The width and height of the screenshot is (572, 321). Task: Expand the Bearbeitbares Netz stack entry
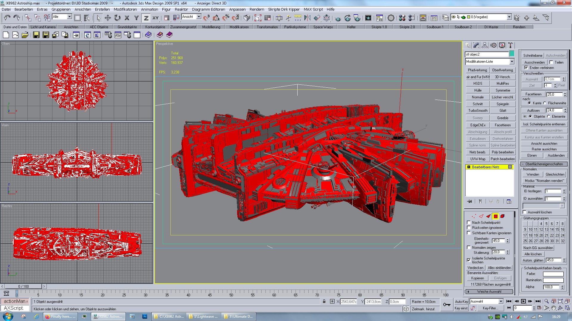pos(469,167)
